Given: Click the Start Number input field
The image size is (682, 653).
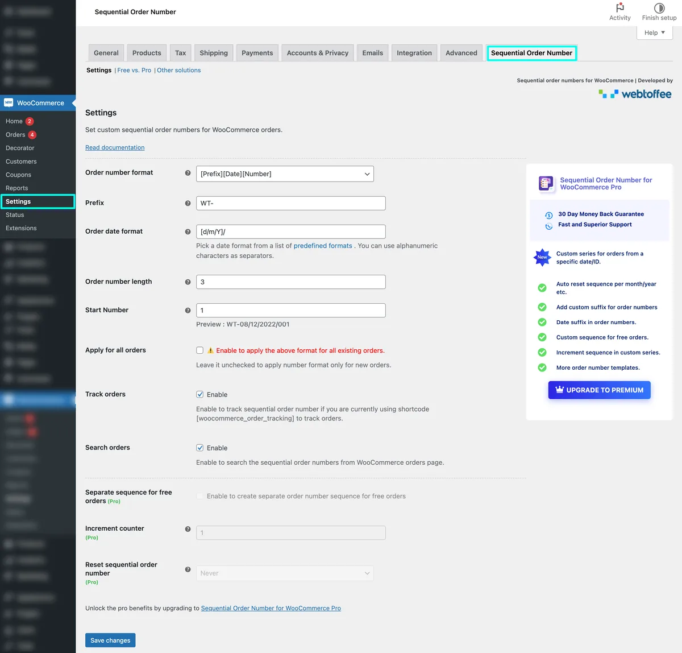Looking at the screenshot, I should 291,310.
